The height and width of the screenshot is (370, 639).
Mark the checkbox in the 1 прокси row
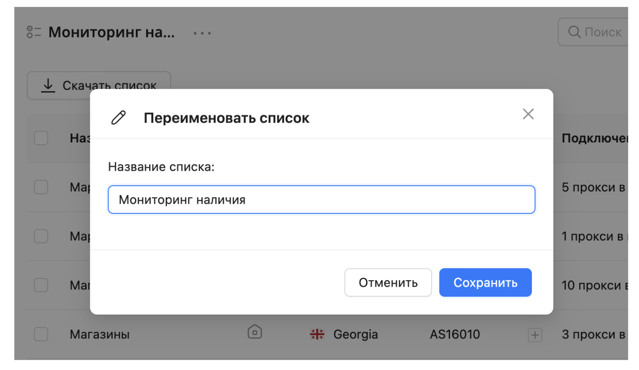click(41, 236)
